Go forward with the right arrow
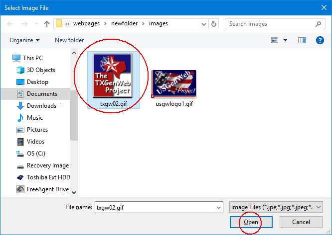 point(25,24)
